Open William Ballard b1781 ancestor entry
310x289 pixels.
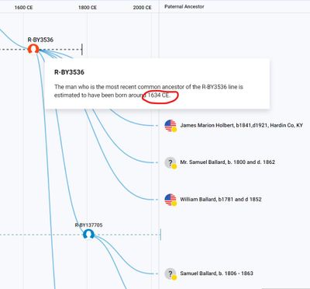(221, 200)
